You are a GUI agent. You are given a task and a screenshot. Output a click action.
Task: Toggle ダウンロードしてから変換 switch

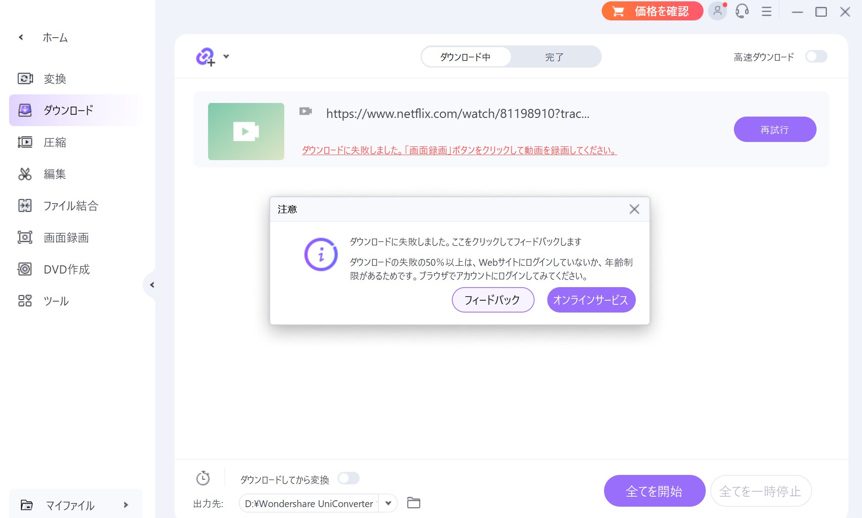pos(349,478)
